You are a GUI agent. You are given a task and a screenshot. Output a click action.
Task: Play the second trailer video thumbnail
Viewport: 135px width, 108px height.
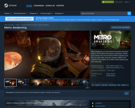tap(23, 83)
